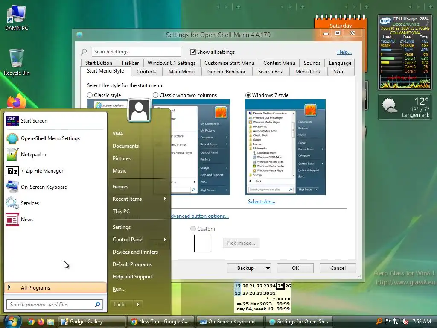Click Advanced button options link
The width and height of the screenshot is (437, 328).
[x=200, y=216]
